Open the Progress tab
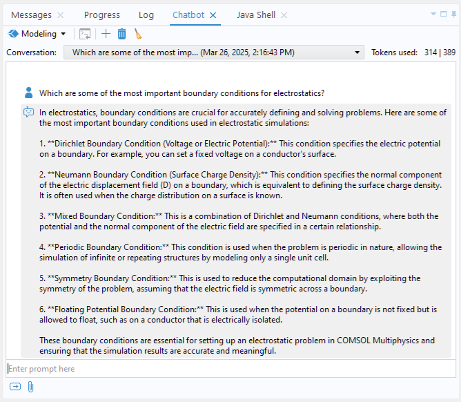Screen dimensions: 461x402 point(101,15)
